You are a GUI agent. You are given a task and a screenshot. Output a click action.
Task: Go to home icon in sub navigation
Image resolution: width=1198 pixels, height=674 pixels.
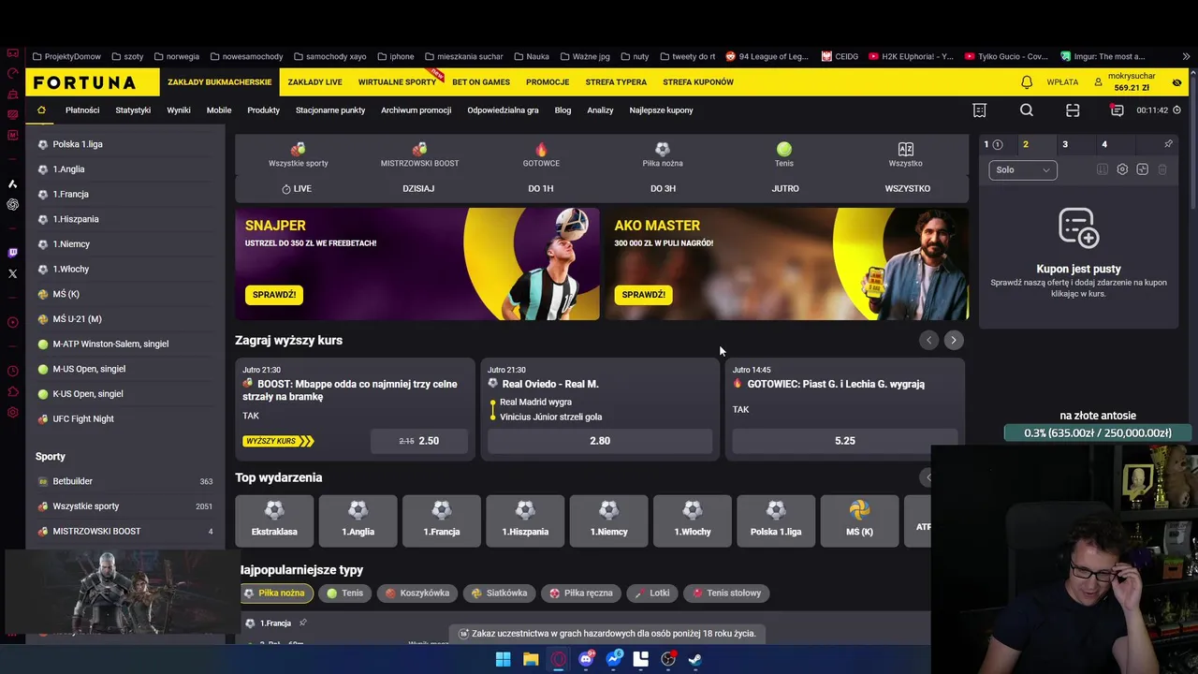pos(41,110)
